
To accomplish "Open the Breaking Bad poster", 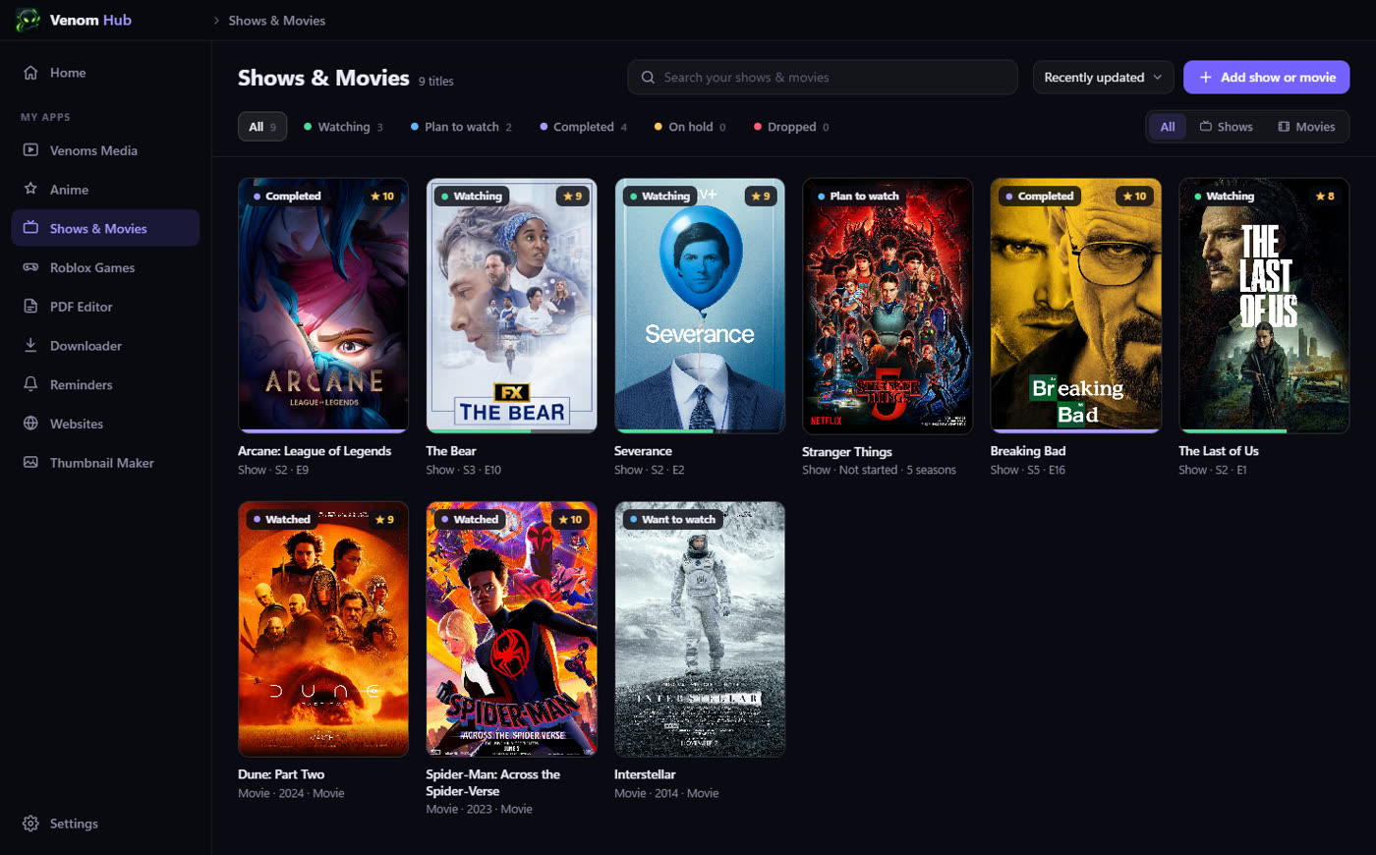I will click(1076, 306).
